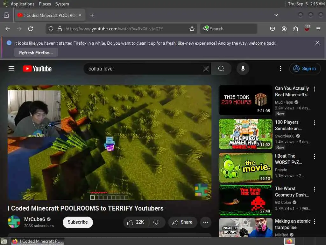Screen dimensions: 326x245
Task: Click the Sign in button
Action: click(x=305, y=69)
